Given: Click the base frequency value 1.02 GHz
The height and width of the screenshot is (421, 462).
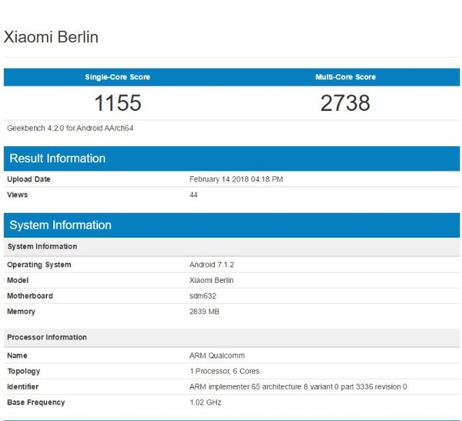Looking at the screenshot, I should 206,403.
